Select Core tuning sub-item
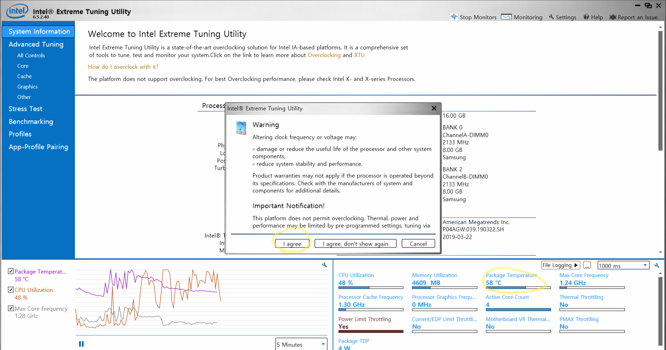 (x=23, y=66)
